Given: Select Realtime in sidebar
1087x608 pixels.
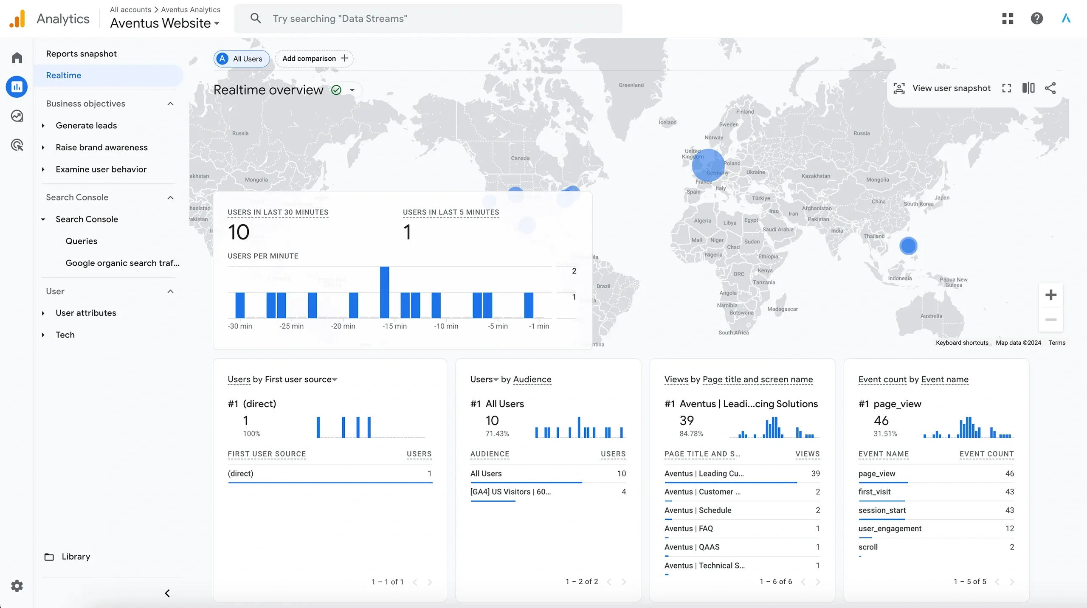Looking at the screenshot, I should pos(109,76).
